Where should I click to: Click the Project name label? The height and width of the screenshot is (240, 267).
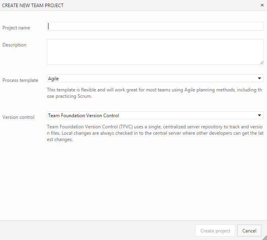click(x=16, y=28)
